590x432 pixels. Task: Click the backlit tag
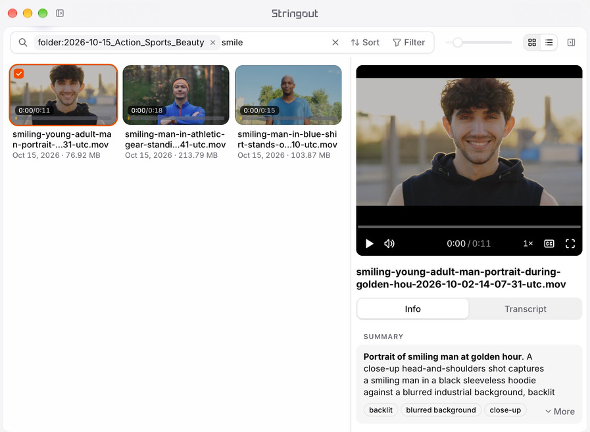tap(381, 410)
